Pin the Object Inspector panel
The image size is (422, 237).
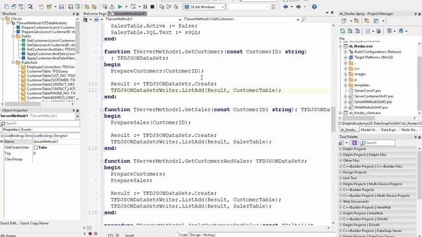pos(73,111)
